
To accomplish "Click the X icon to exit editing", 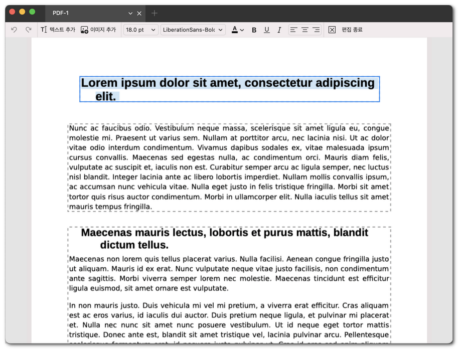I will [332, 30].
